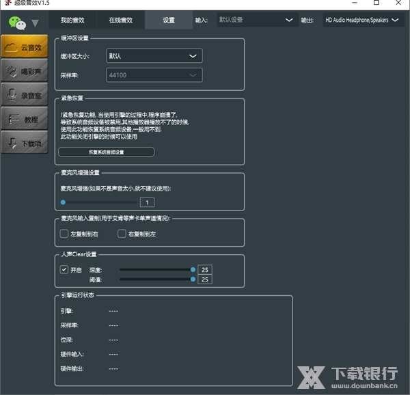Switch to the 在线音效 tab
Screen dimensions: 410x395
click(x=121, y=20)
